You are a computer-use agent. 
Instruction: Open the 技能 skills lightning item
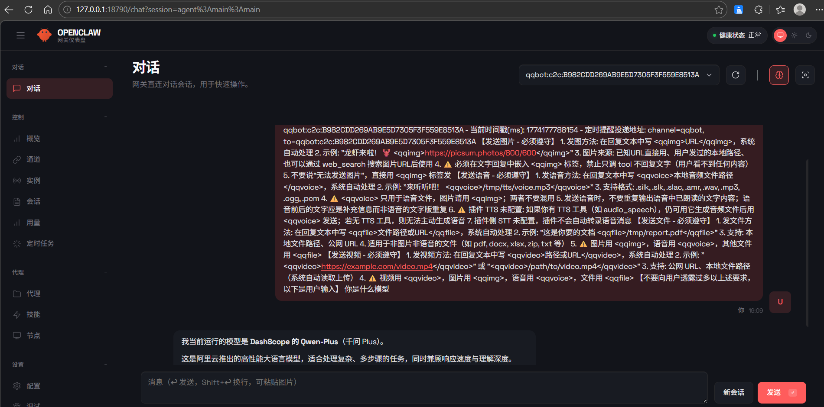pyautogui.click(x=59, y=314)
